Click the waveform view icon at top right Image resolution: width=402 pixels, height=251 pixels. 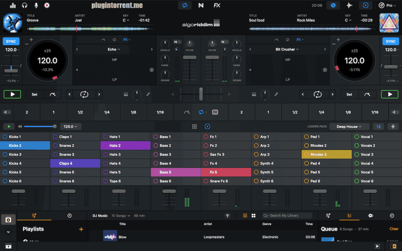click(349, 5)
